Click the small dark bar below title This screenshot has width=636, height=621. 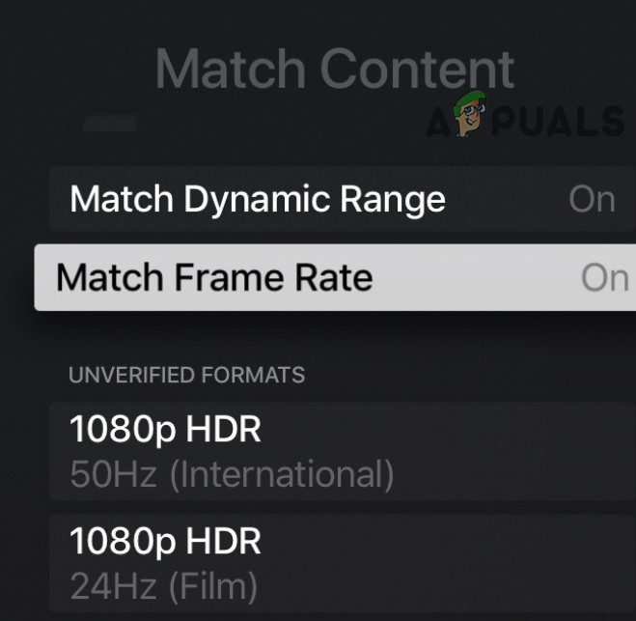coord(109,124)
